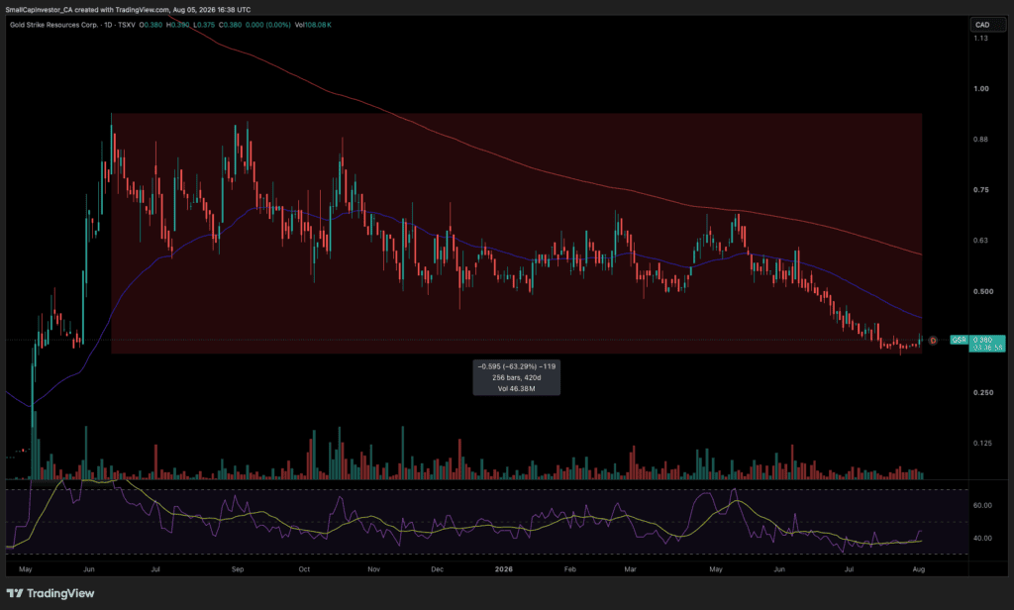Click the Nov label on time axis
Image resolution: width=1014 pixels, height=610 pixels.
pyautogui.click(x=373, y=569)
